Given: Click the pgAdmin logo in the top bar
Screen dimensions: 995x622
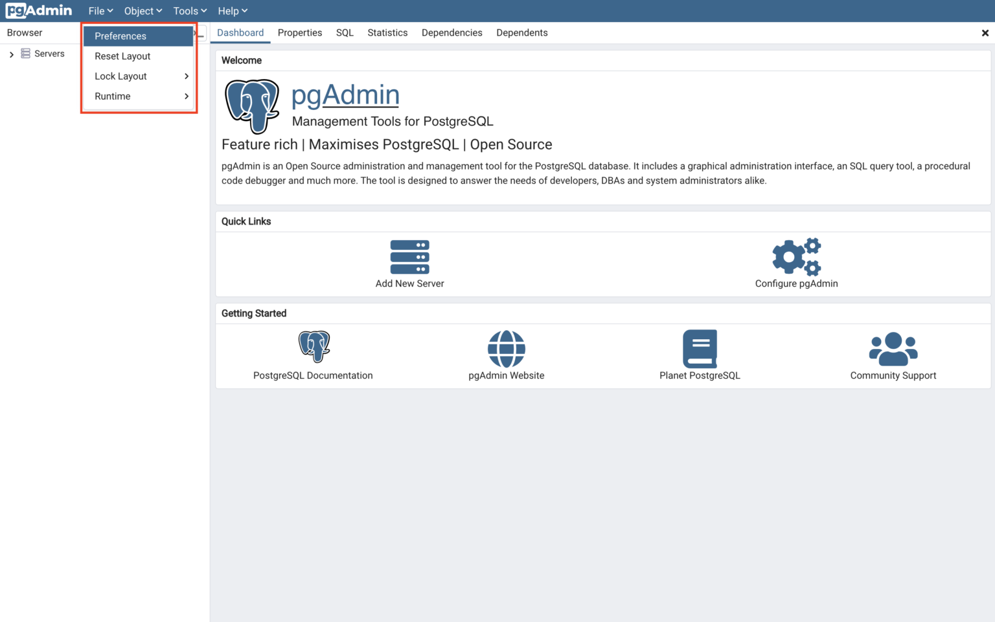Looking at the screenshot, I should pyautogui.click(x=39, y=10).
